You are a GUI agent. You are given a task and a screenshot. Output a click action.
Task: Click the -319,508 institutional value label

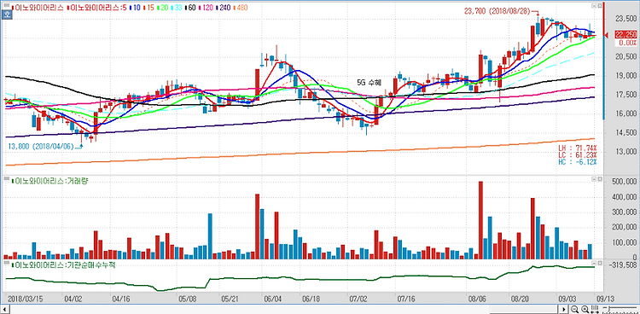[x=622, y=265]
